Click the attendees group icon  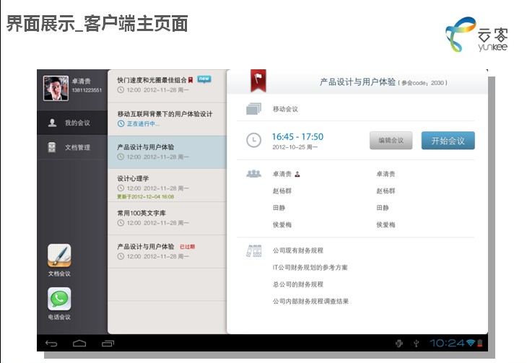[x=253, y=174]
